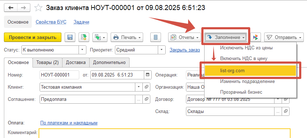Click the Соглашение field Предоплата
The image size is (307, 138).
click(87, 99)
